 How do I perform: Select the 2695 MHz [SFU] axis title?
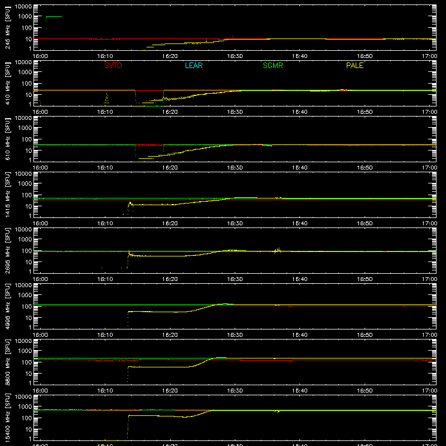[8, 250]
